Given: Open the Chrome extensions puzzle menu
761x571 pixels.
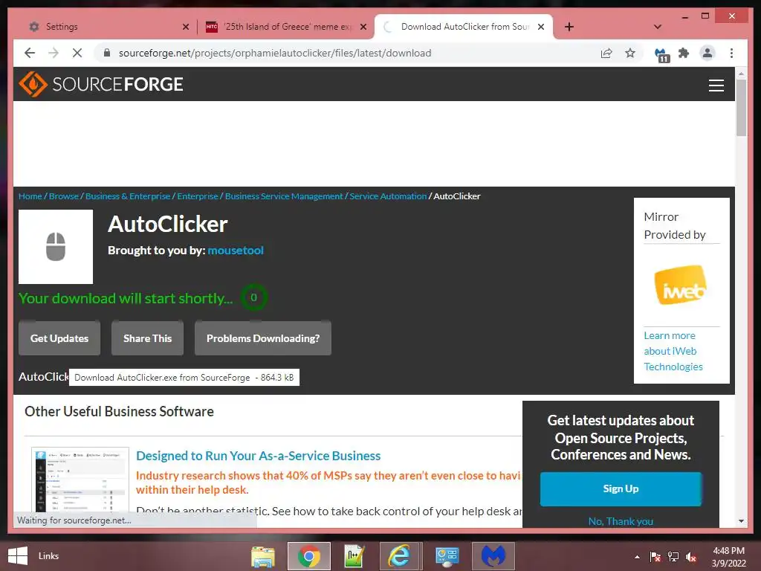Looking at the screenshot, I should [x=684, y=53].
